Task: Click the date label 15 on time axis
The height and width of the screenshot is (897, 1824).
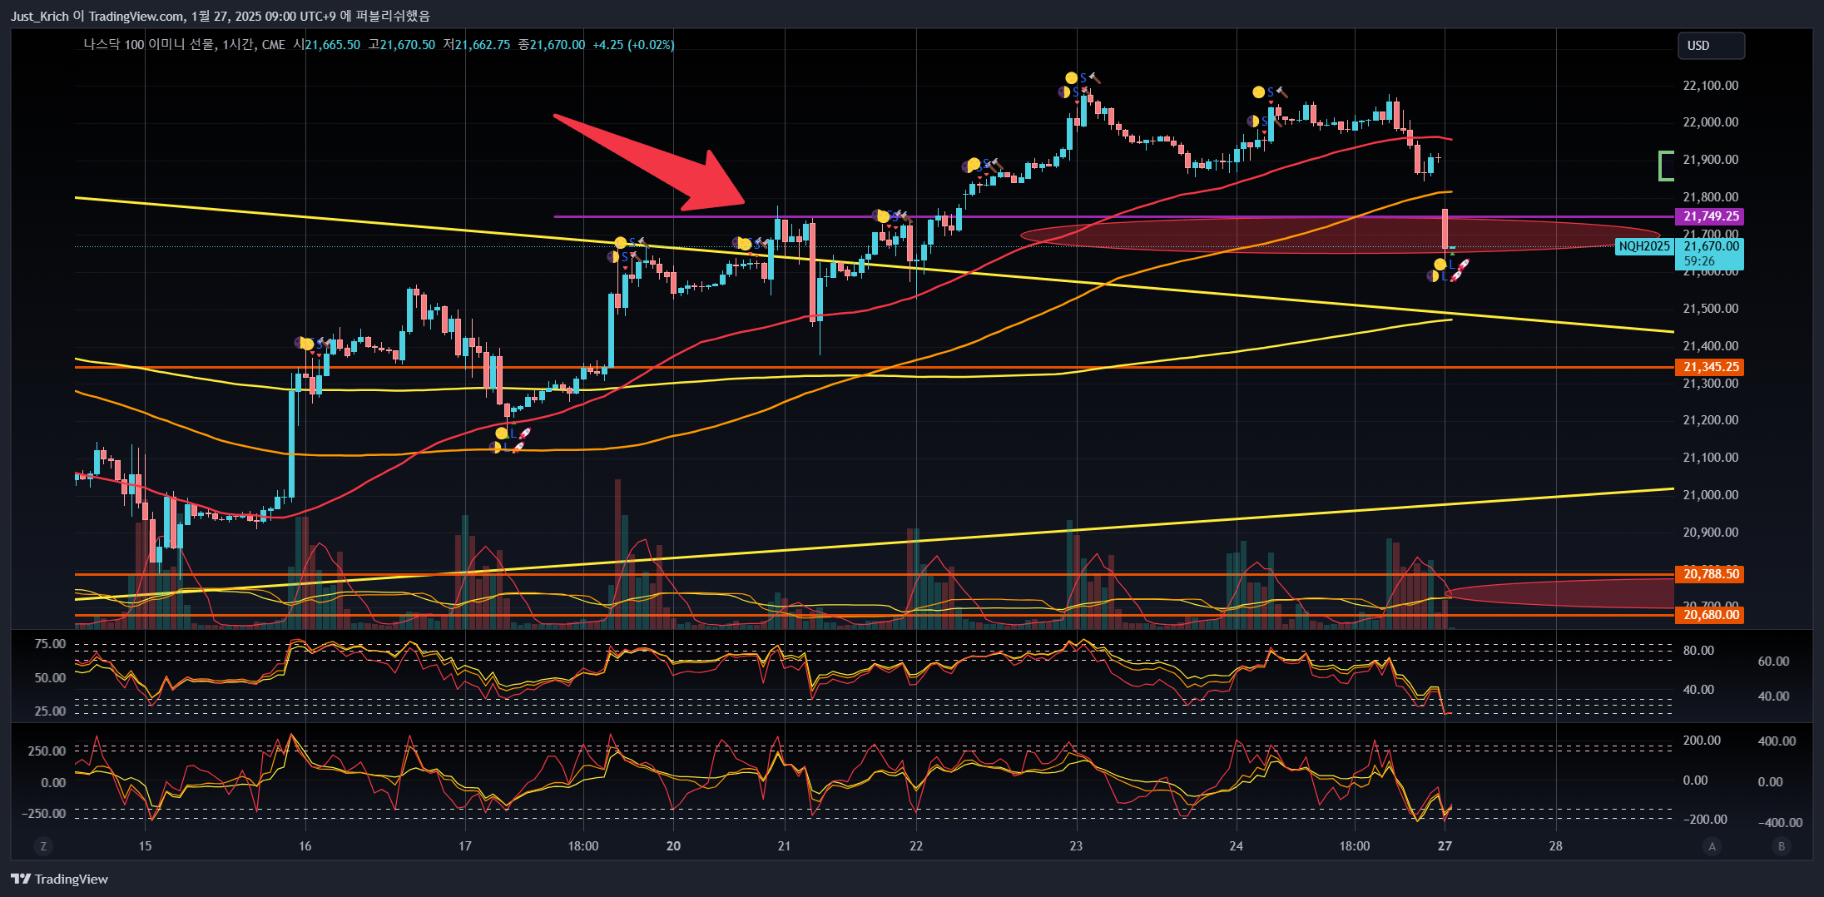Action: pos(145,846)
